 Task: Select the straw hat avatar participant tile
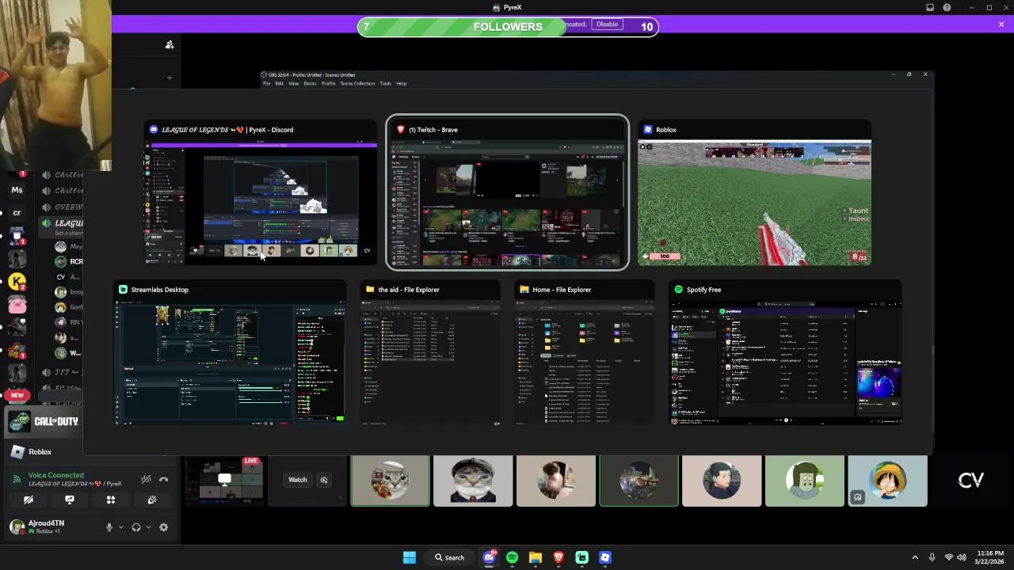click(887, 481)
